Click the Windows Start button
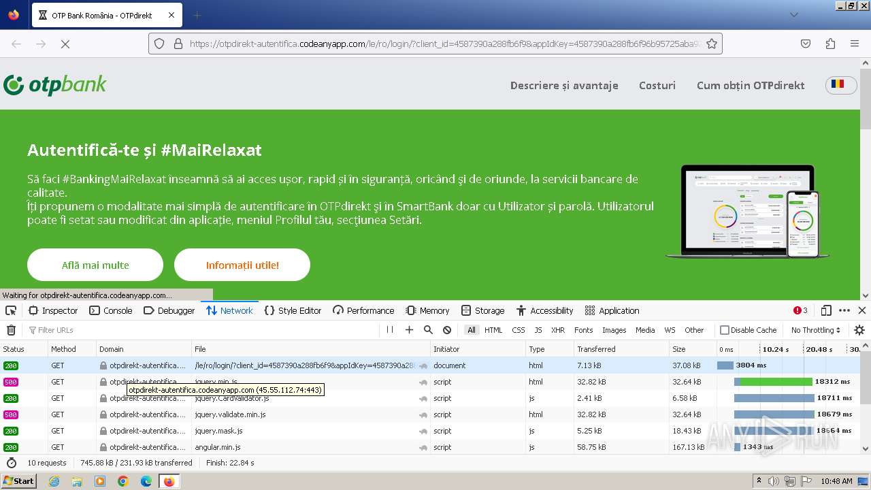 [18, 481]
